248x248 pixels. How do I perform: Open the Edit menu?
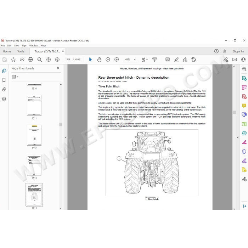(9, 46)
